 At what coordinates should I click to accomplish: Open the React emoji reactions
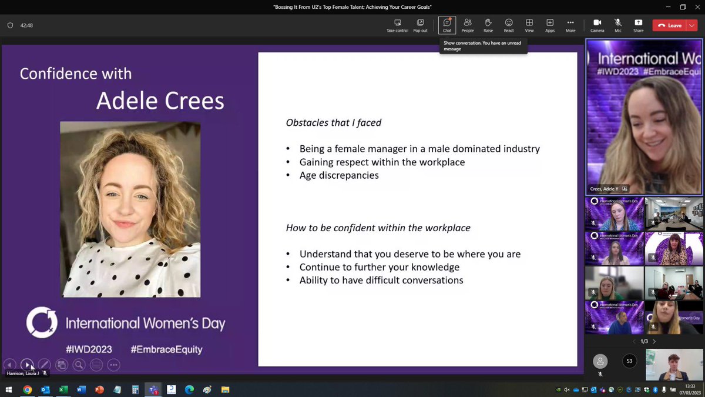click(x=509, y=25)
